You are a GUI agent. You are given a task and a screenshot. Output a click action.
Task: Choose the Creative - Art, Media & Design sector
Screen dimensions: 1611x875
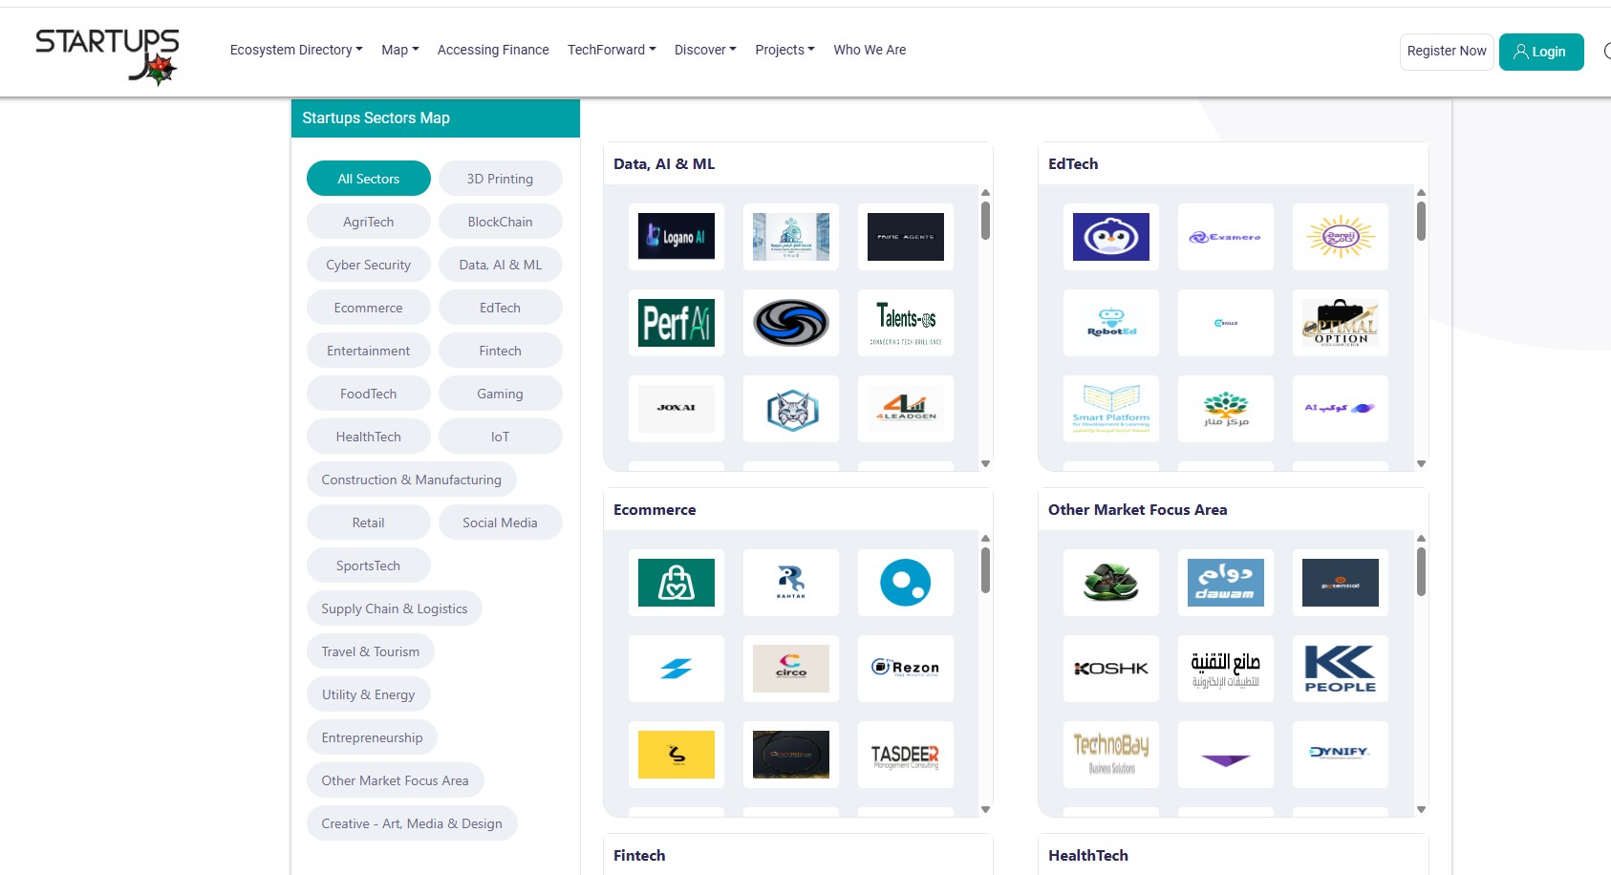412,823
